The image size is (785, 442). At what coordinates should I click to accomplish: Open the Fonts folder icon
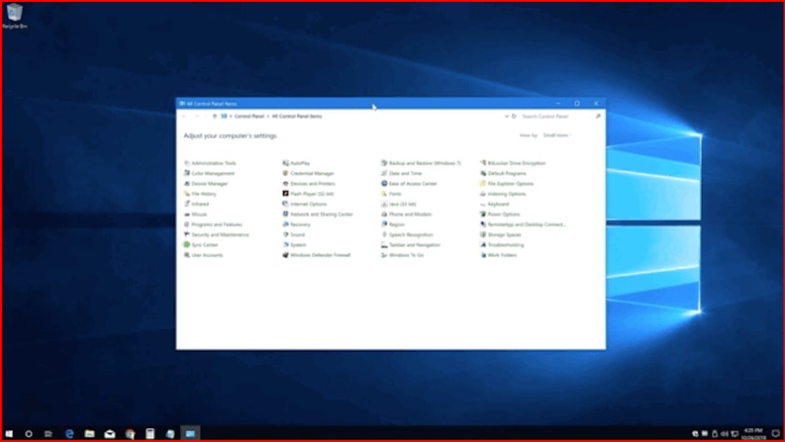(x=384, y=194)
